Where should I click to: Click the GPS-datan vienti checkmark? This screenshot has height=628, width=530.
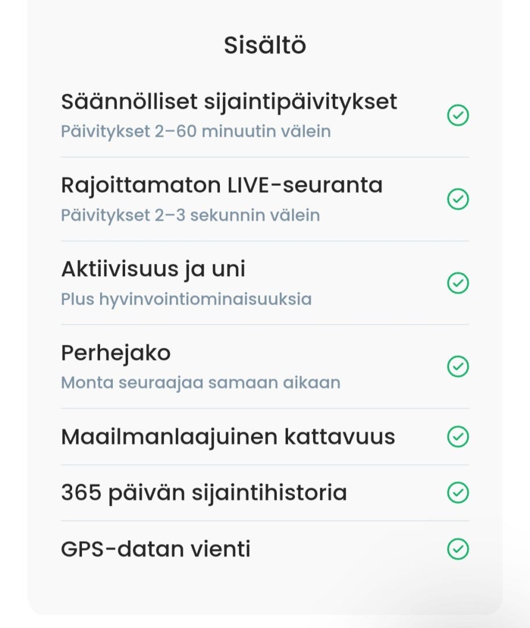pos(458,549)
